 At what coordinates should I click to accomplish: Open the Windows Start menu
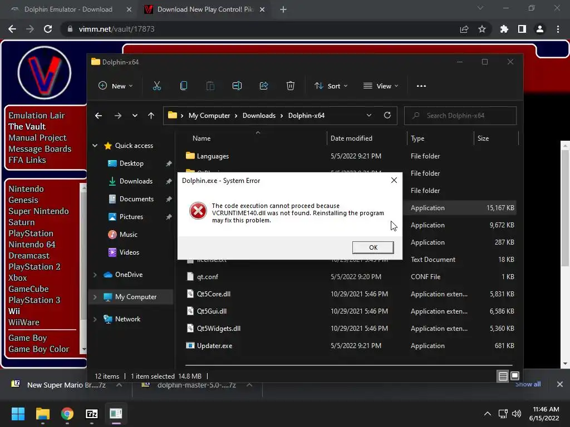[x=18, y=414]
